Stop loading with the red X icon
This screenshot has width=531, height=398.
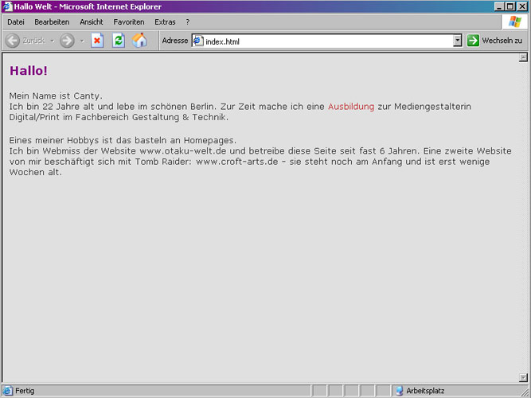coord(97,41)
